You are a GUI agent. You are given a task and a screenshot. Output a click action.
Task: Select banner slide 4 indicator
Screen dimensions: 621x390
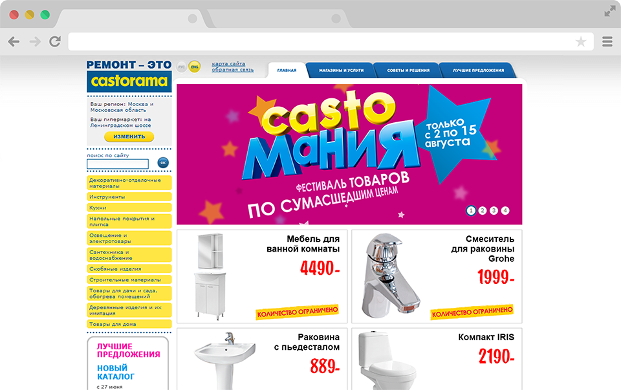[x=505, y=211]
